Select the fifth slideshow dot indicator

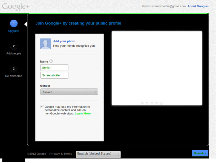[x=161, y=103]
